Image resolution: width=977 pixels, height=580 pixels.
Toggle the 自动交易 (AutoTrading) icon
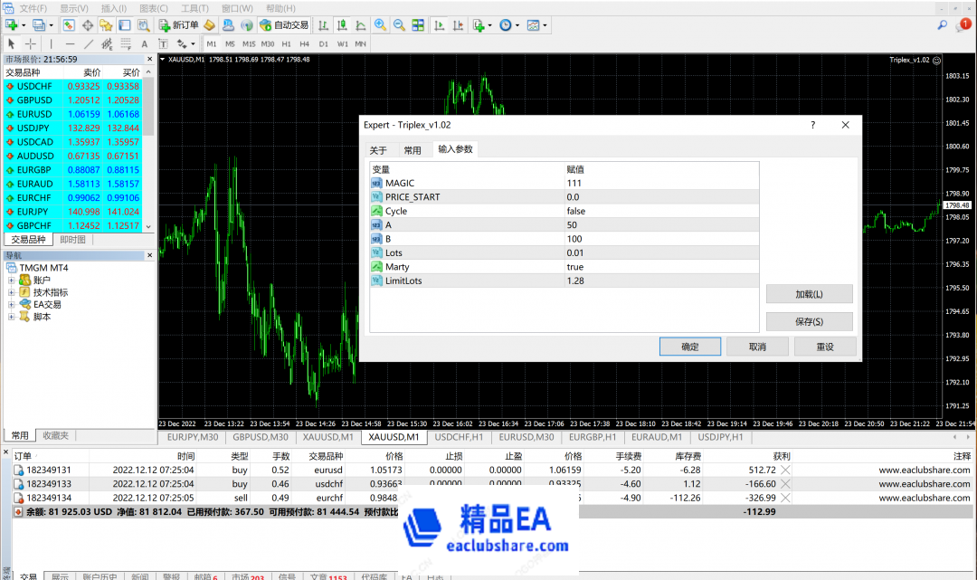[285, 25]
